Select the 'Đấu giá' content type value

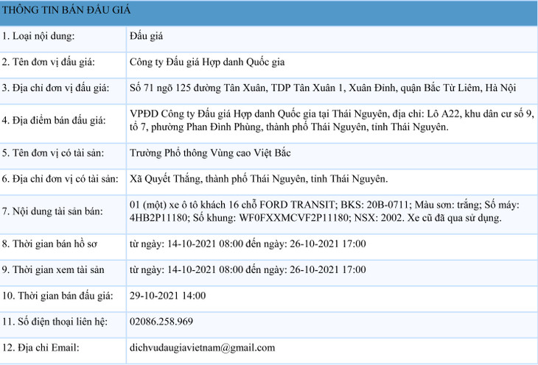click(x=145, y=35)
